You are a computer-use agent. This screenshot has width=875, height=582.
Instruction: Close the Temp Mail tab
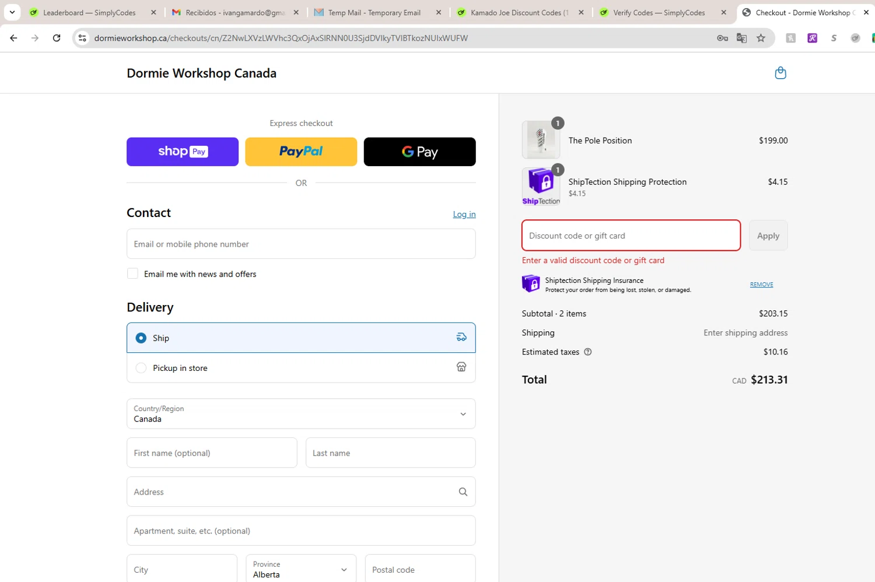pyautogui.click(x=439, y=12)
